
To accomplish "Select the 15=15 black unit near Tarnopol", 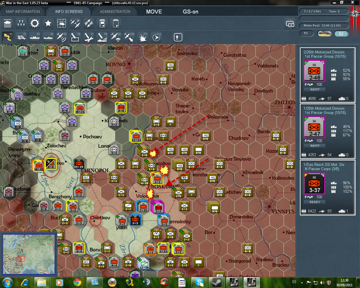I will [79, 164].
